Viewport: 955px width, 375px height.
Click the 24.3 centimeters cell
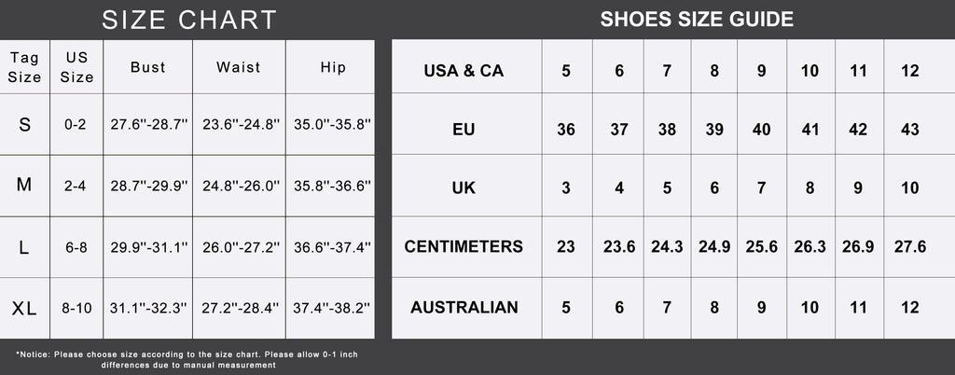pos(667,247)
